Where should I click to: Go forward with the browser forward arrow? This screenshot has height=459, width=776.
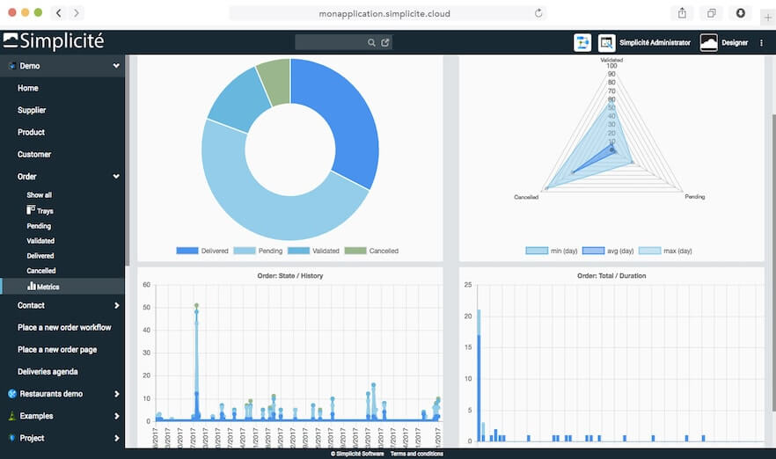77,13
